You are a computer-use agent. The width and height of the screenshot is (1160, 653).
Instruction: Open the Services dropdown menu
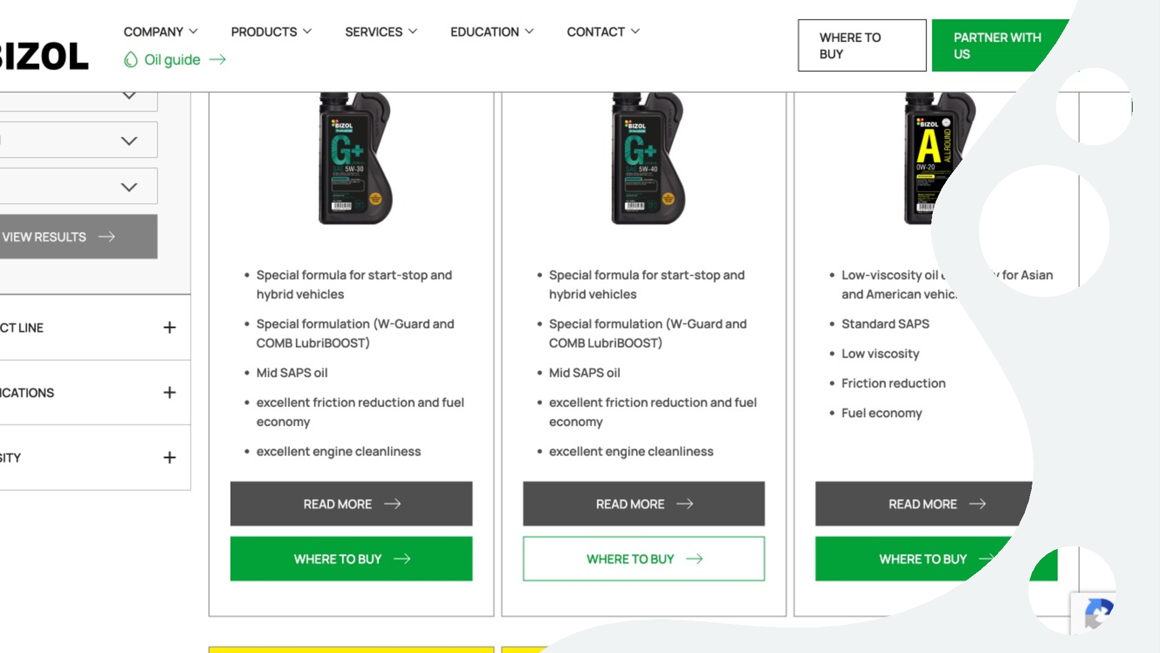point(380,32)
